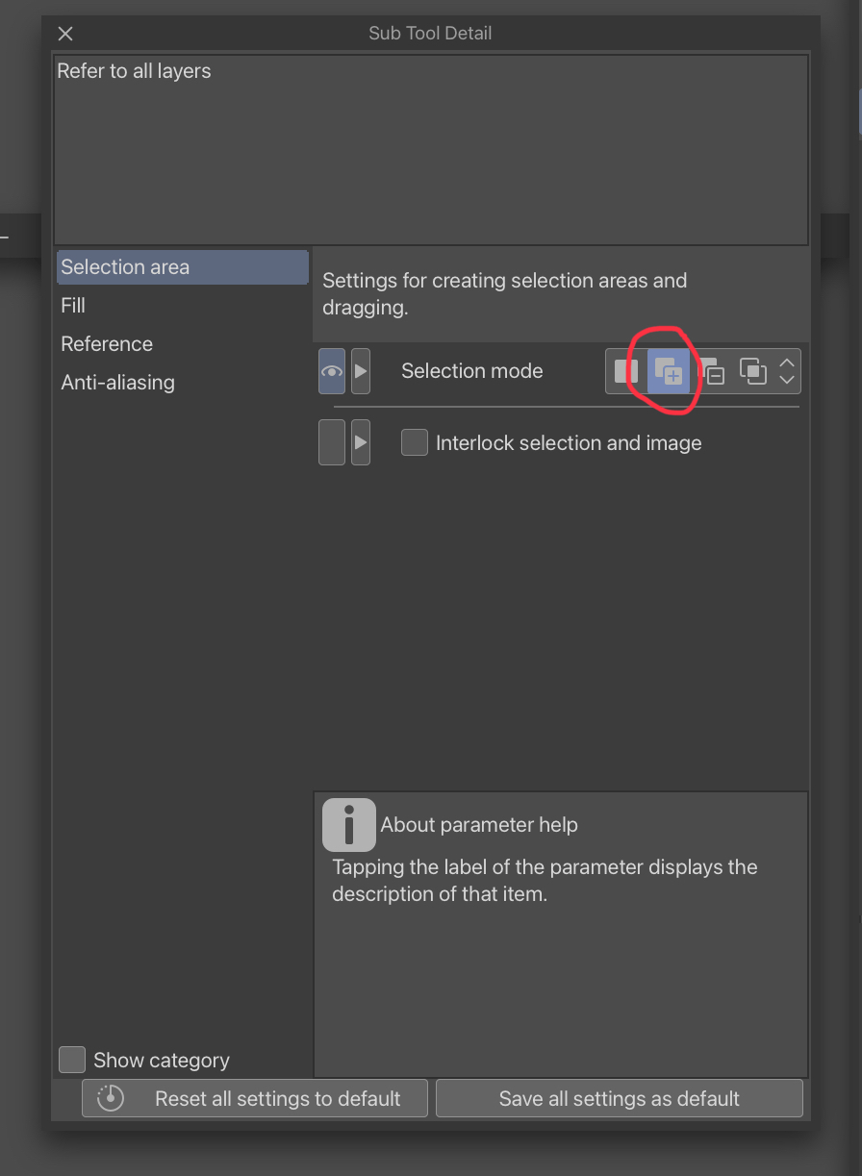Open the Fill category
Viewport: 862px width, 1176px height.
(72, 306)
